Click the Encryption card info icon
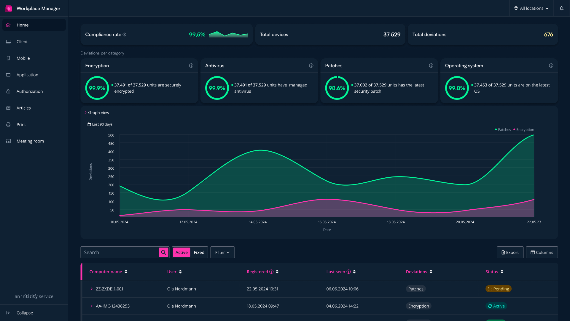570x321 pixels. [191, 66]
